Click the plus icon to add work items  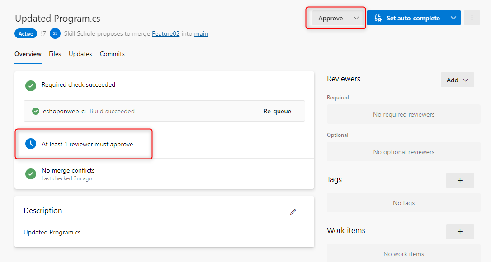click(460, 232)
